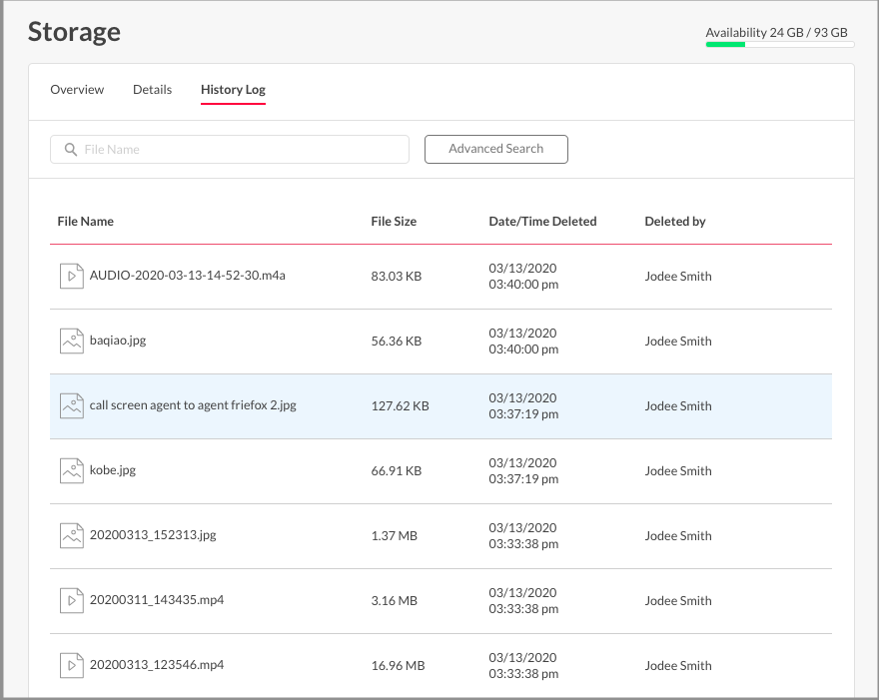
Task: Select call screen agent to agent friefox 2.jpg
Action: (193, 405)
